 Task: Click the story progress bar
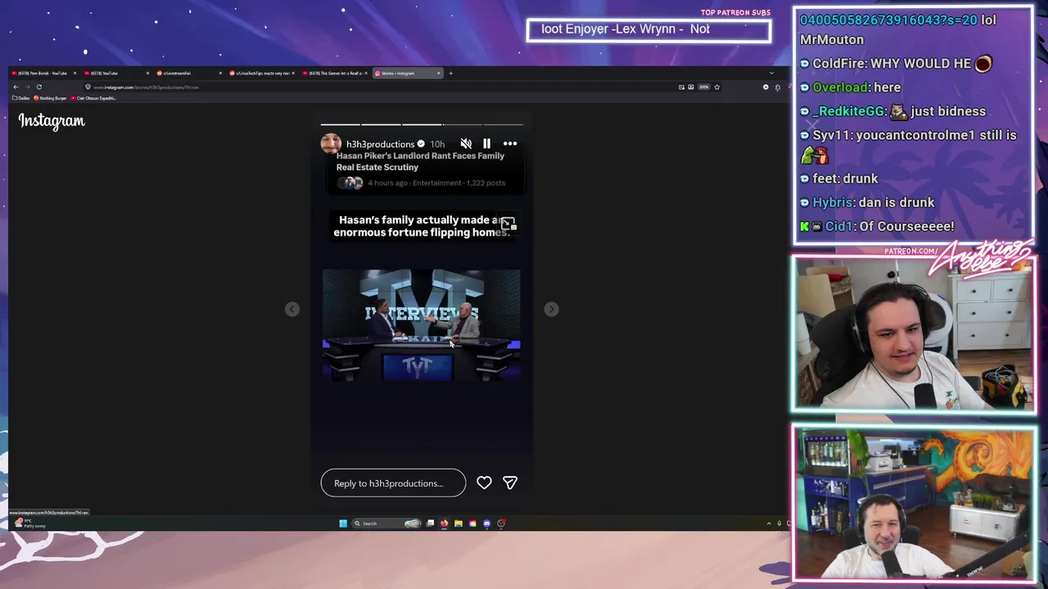pos(422,124)
